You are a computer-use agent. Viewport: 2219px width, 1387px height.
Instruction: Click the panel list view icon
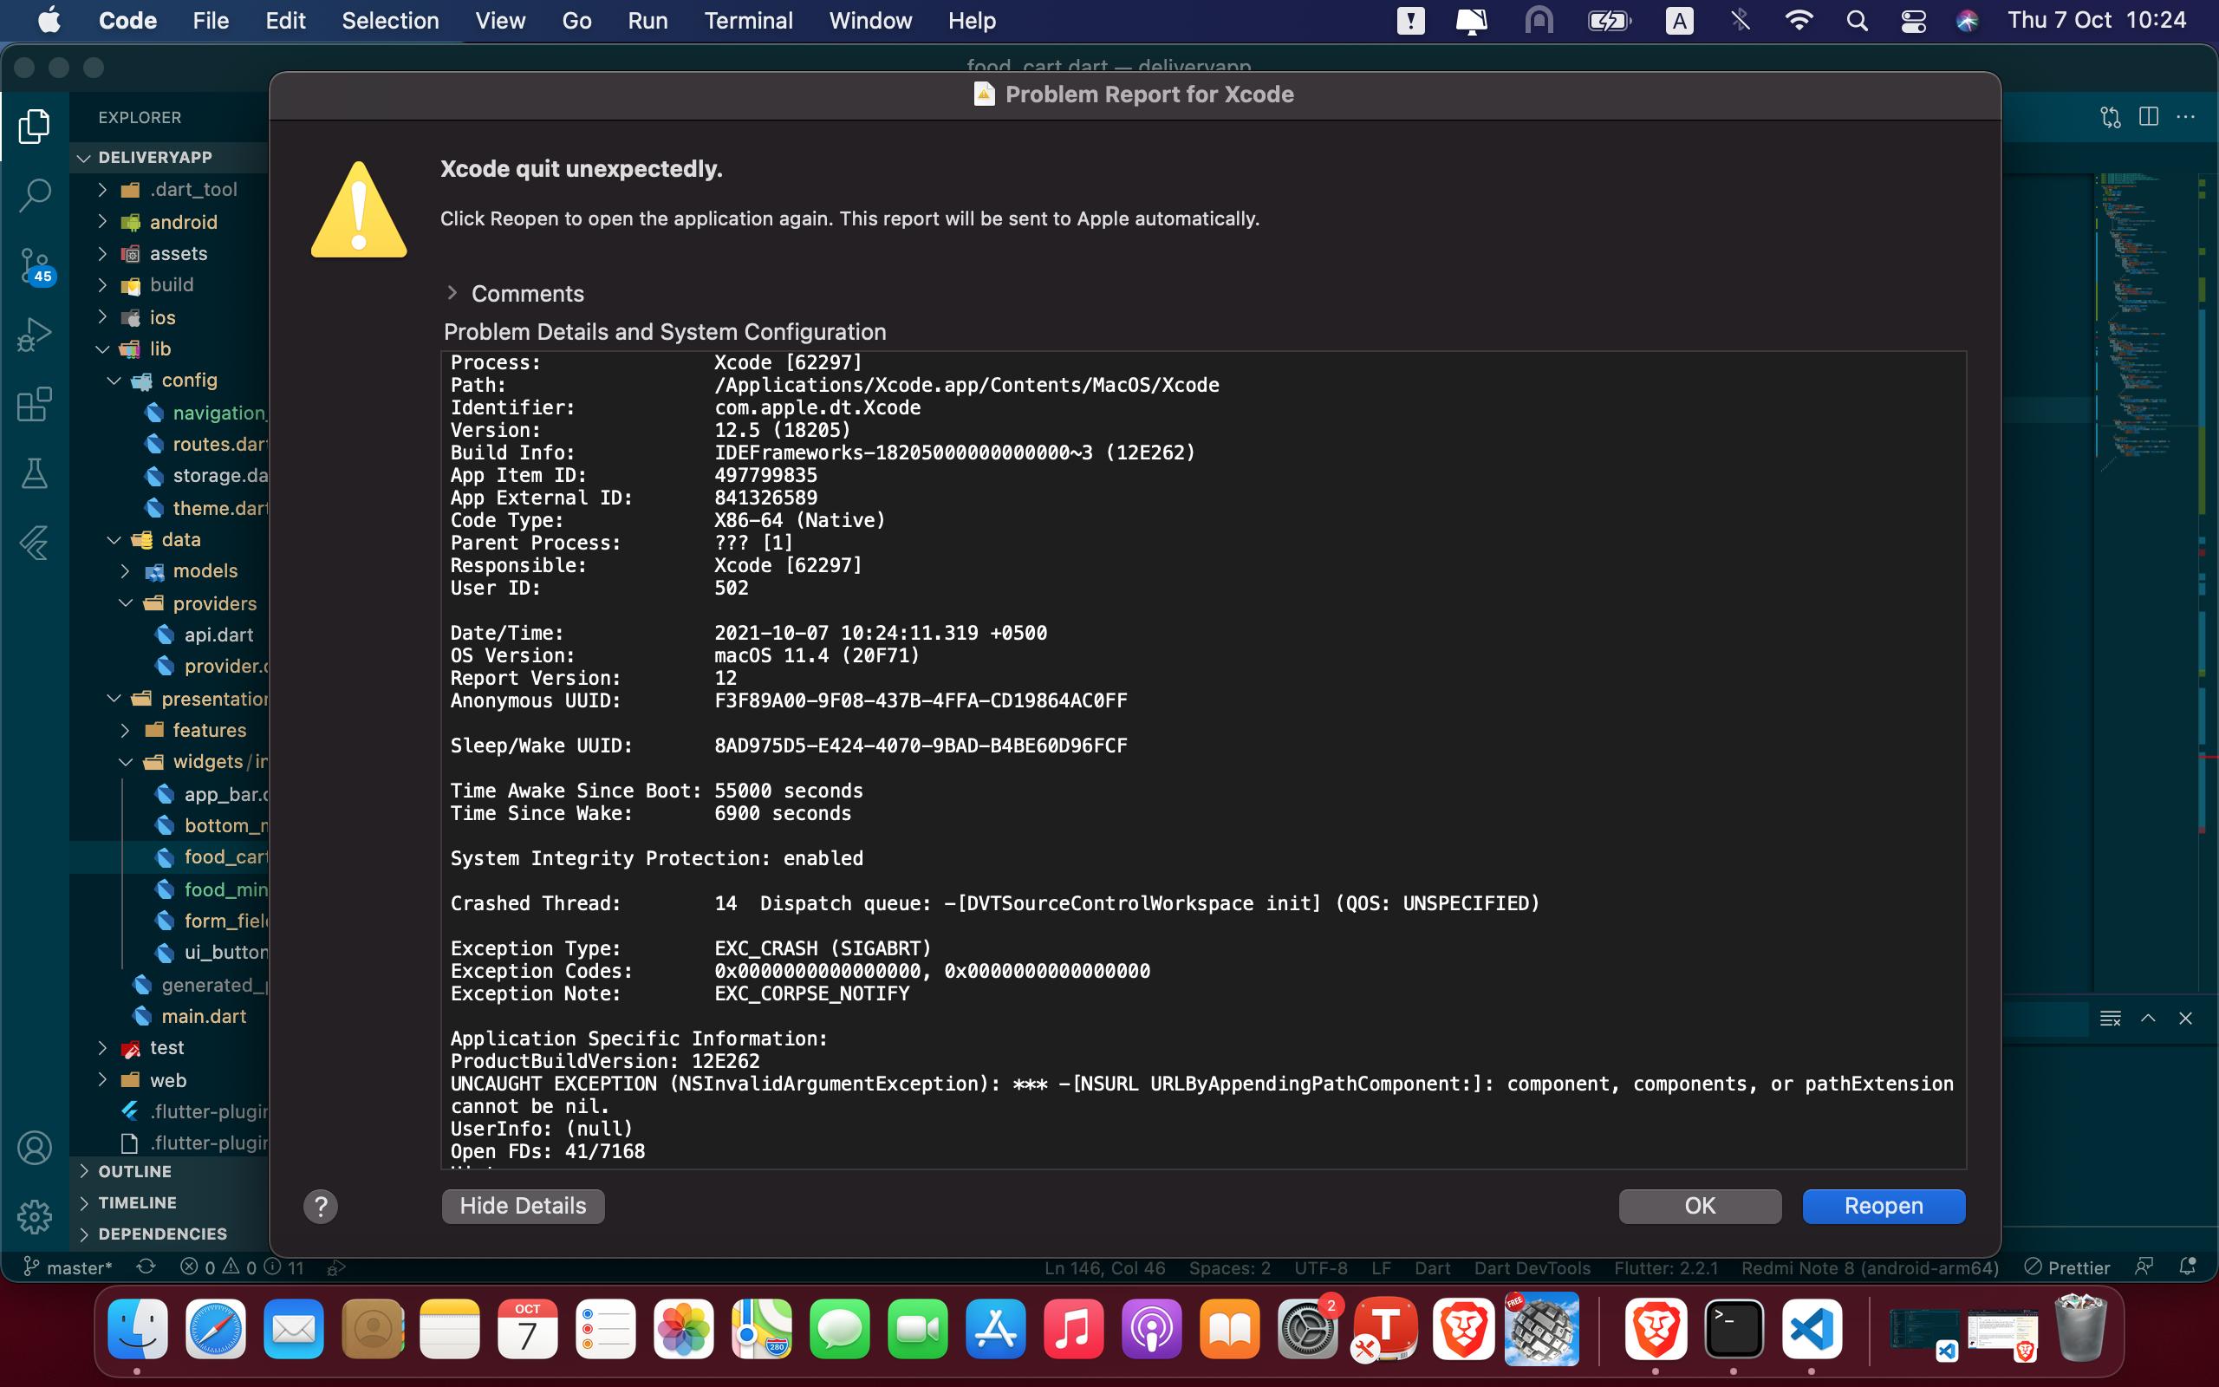(2110, 1019)
